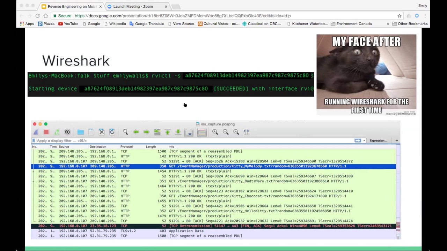Click Wireshark start capture shark fin icon
Image resolution: width=447 pixels, height=251 pixels.
tap(36, 132)
